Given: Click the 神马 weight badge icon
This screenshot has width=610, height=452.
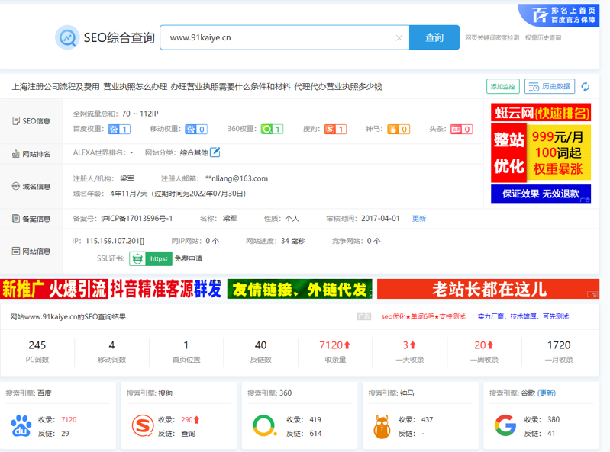Looking at the screenshot, I should tap(399, 130).
